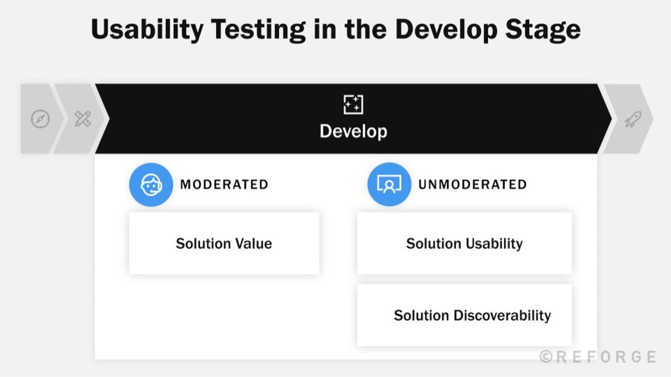The image size is (671, 377).
Task: Click the blue screen-presenter icon beside Unmoderated
Action: pos(389,184)
